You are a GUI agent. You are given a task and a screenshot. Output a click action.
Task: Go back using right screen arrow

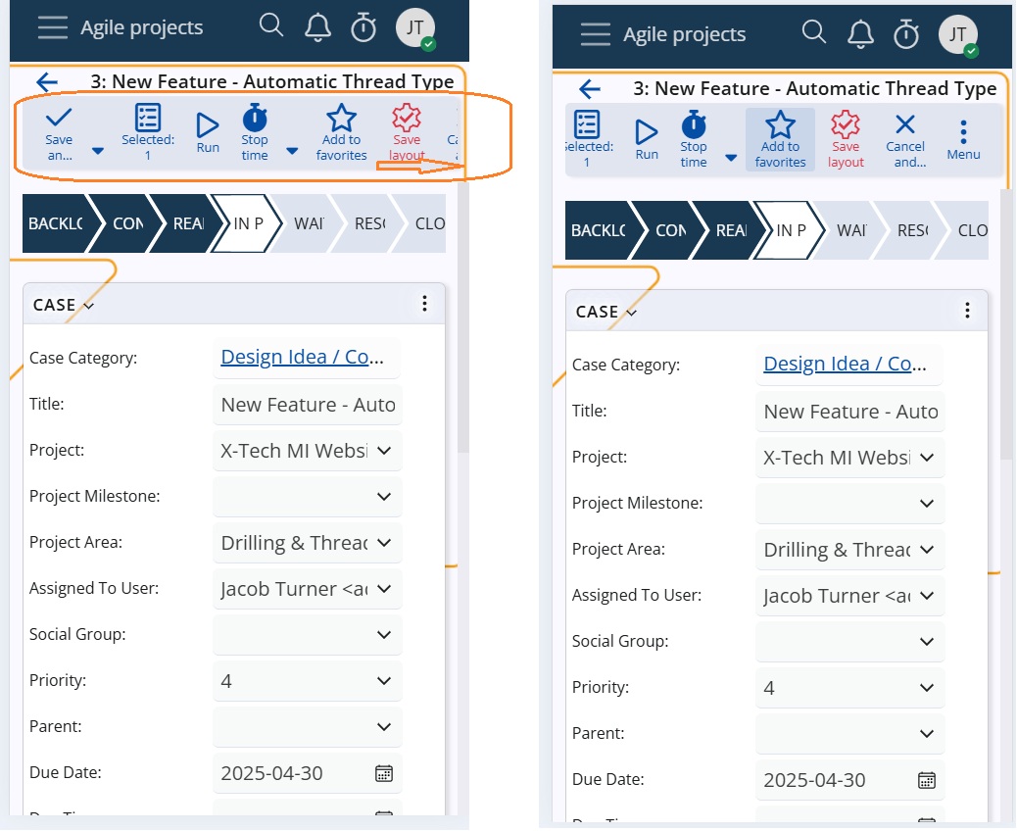click(590, 89)
